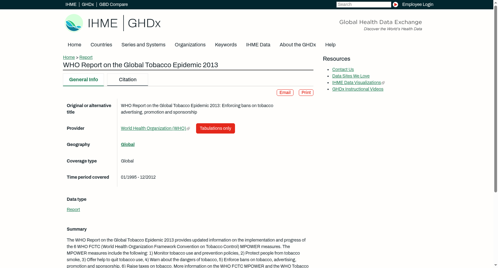Click the external link icon next to WHO provider

[188, 129]
